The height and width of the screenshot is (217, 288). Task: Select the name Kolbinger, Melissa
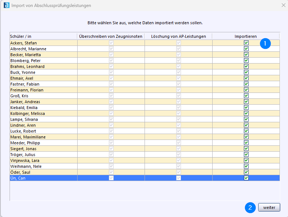tap(28, 113)
